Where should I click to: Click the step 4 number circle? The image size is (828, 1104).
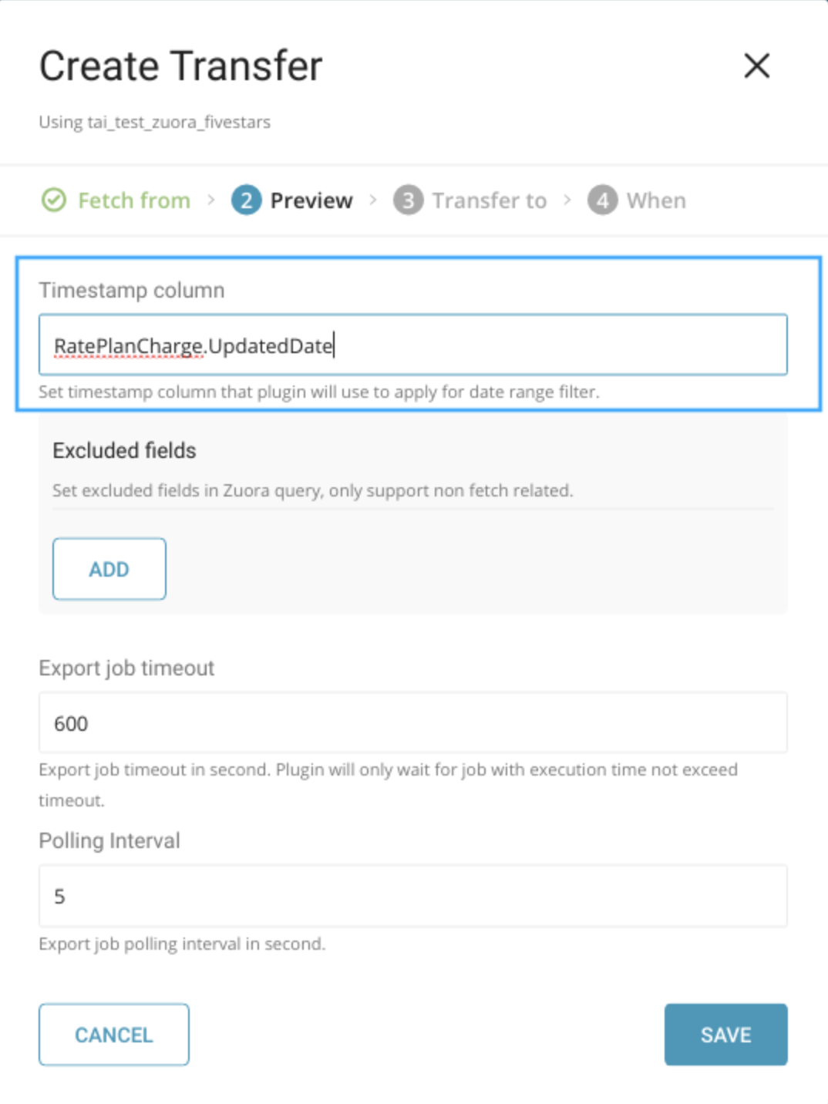pyautogui.click(x=602, y=200)
